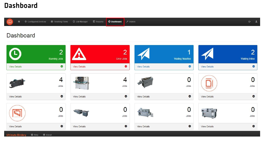This screenshot has width=264, height=144.
Task: Click the long grey finisher device image
Action: click(81, 112)
